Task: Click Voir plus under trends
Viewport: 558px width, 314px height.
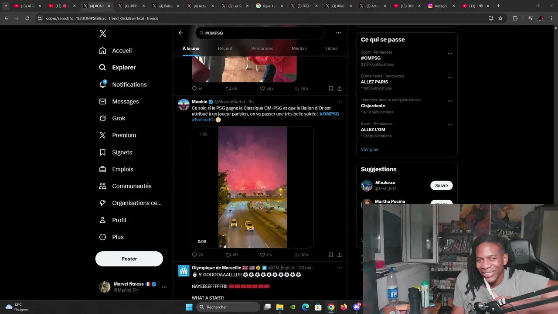Action: pos(369,149)
